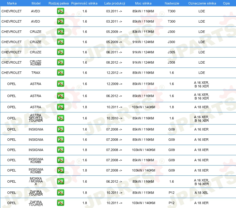This screenshot has height=208, width=236.
Task: Click the fuel icon in the OPEL ASTRA 1.8 row
Action: [60, 107]
